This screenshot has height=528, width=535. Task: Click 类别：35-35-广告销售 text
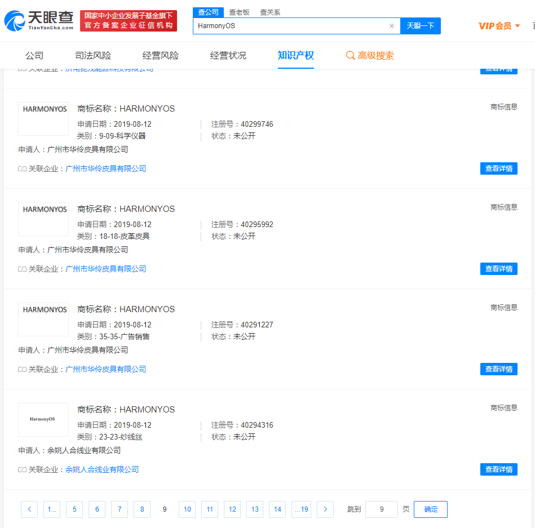click(113, 336)
